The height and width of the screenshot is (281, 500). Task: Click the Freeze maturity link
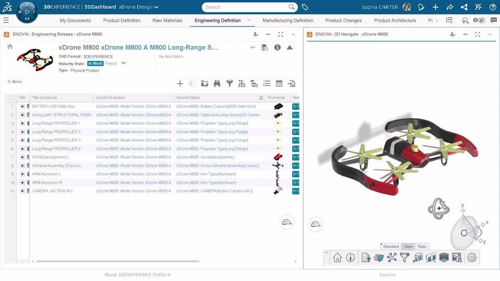pos(111,63)
